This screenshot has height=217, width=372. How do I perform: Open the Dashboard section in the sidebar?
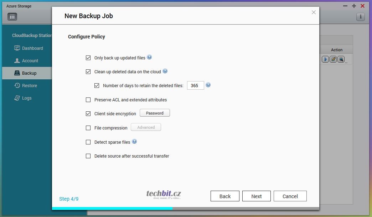tap(32, 48)
